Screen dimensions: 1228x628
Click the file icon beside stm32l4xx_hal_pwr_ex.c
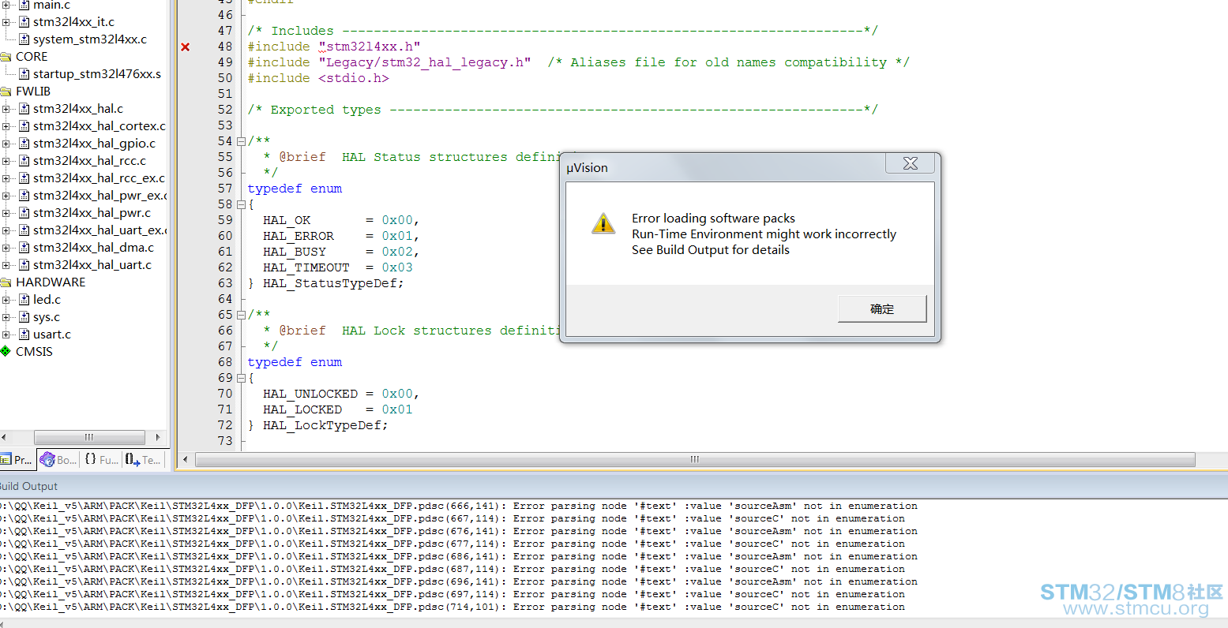24,196
